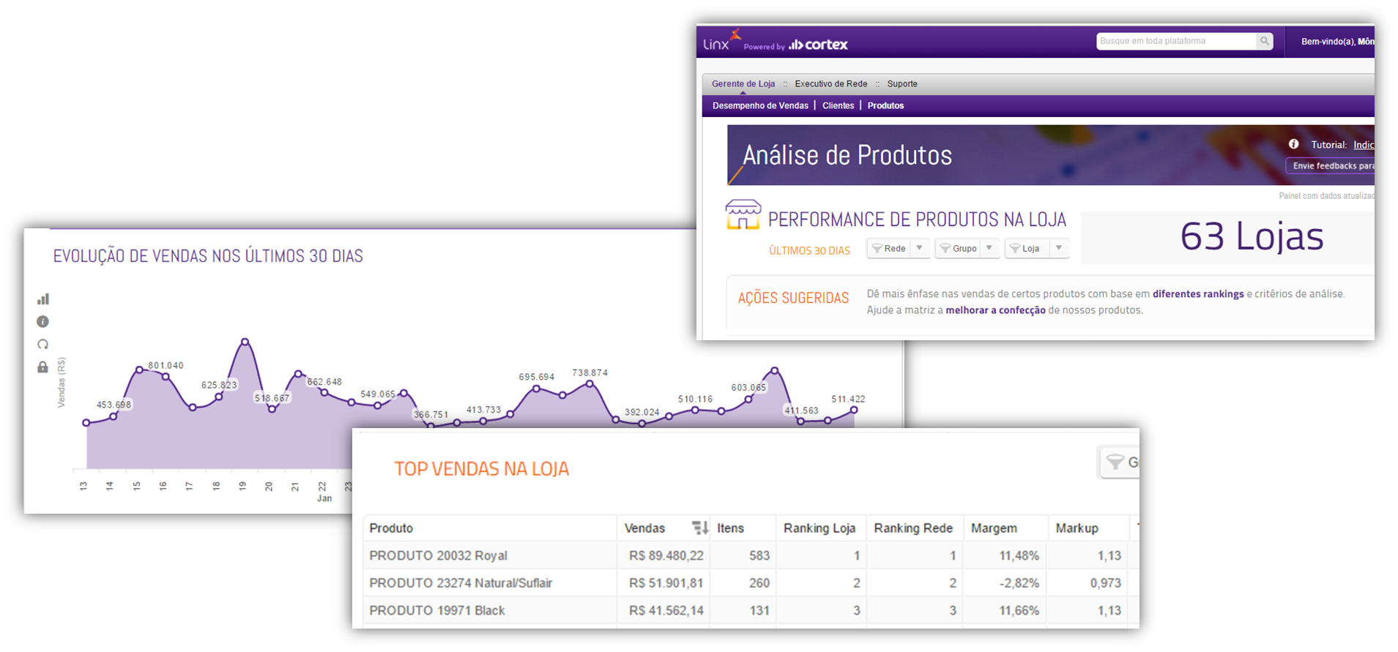Click the chart point labeled 510.116

click(695, 410)
